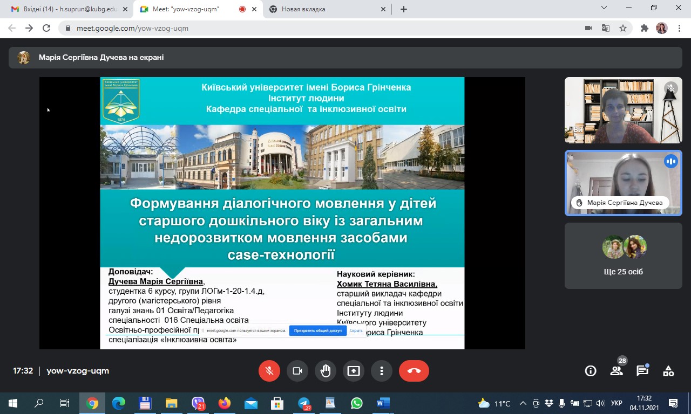Leave the call with the red hangup button
The height and width of the screenshot is (414, 691).
414,370
